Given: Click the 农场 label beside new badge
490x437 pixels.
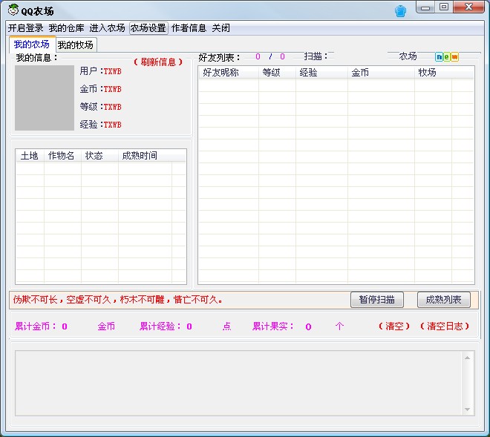Looking at the screenshot, I should pos(408,56).
